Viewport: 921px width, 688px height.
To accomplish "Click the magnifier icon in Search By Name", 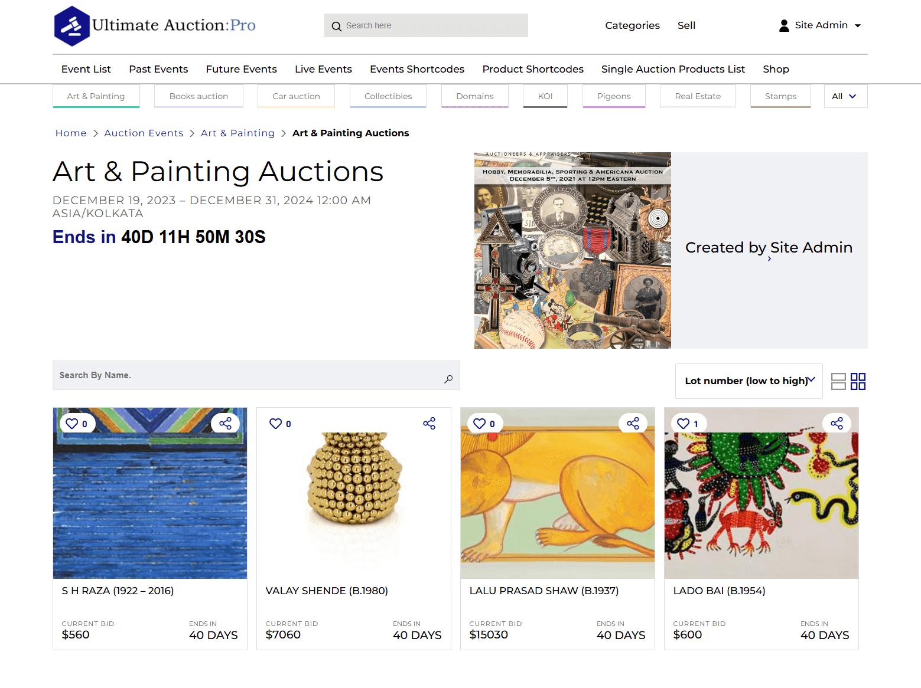I will (448, 379).
